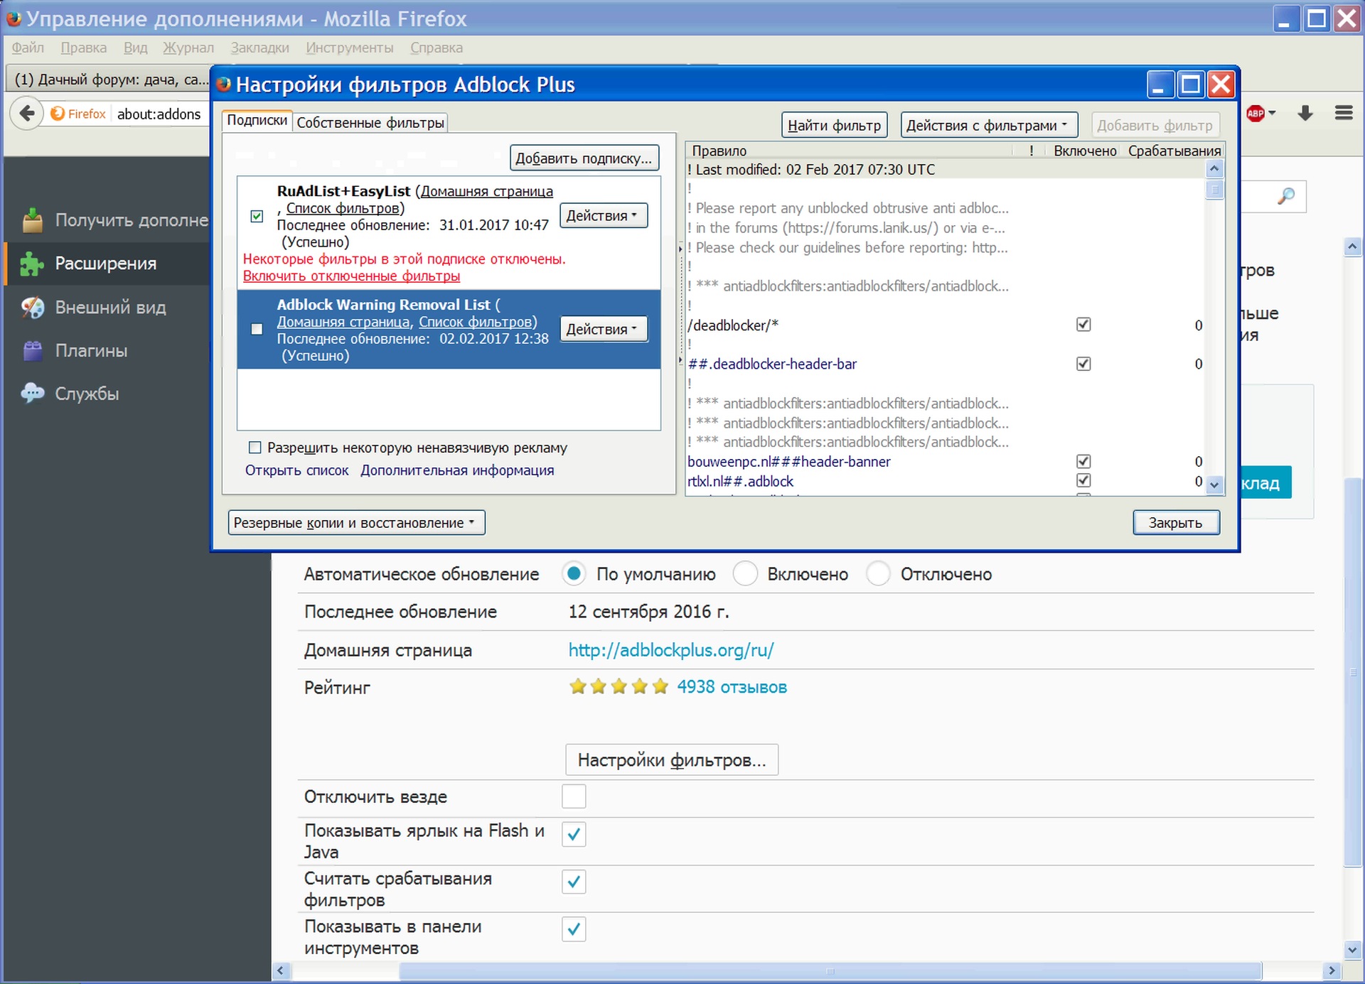Image resolution: width=1365 pixels, height=984 pixels.
Task: Click Открыть список link
Action: click(296, 470)
